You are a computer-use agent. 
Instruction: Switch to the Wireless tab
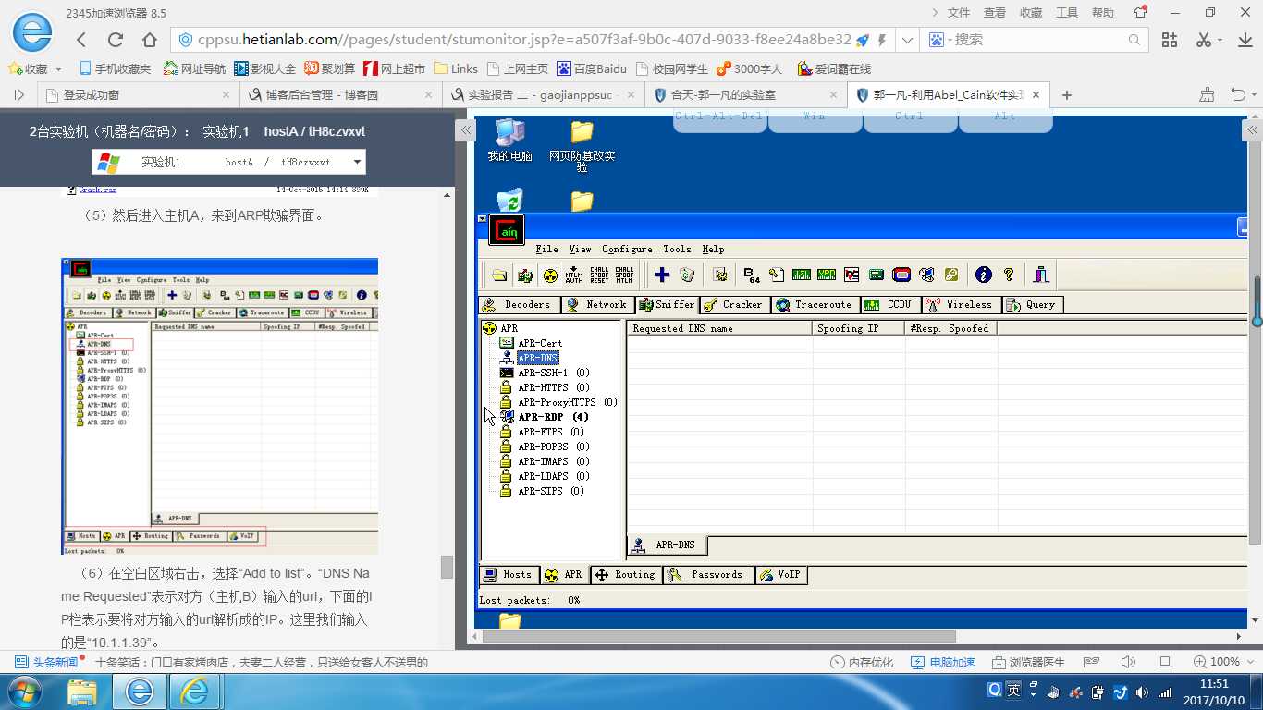pos(960,304)
